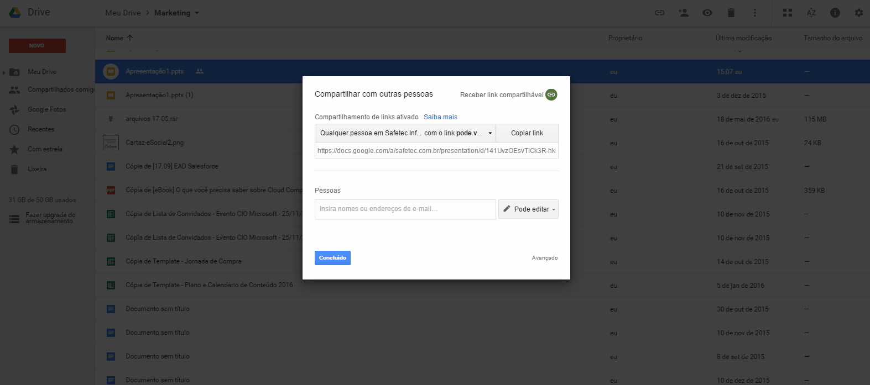Click the get shareable link toolbar icon
This screenshot has width=870, height=385.
coord(659,13)
